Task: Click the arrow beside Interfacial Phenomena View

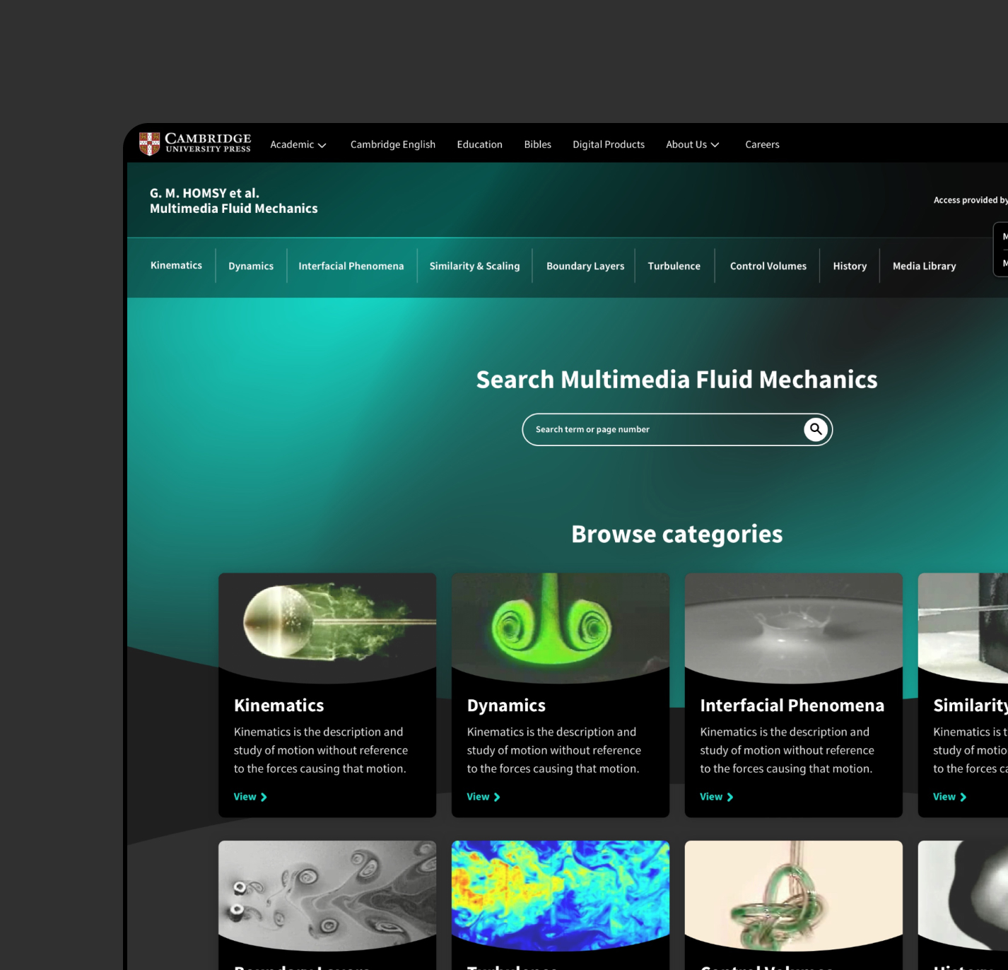Action: coord(730,797)
